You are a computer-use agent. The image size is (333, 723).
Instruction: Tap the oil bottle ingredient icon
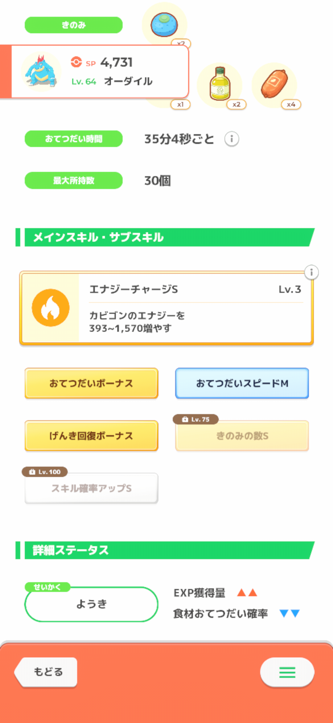click(x=220, y=84)
